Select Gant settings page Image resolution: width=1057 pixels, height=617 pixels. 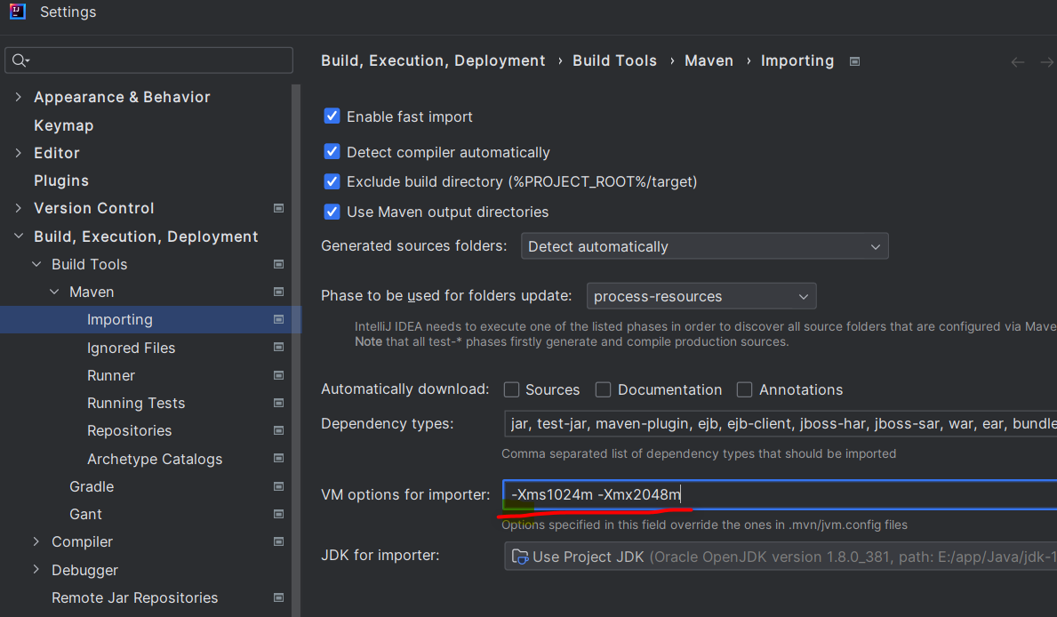tap(85, 515)
